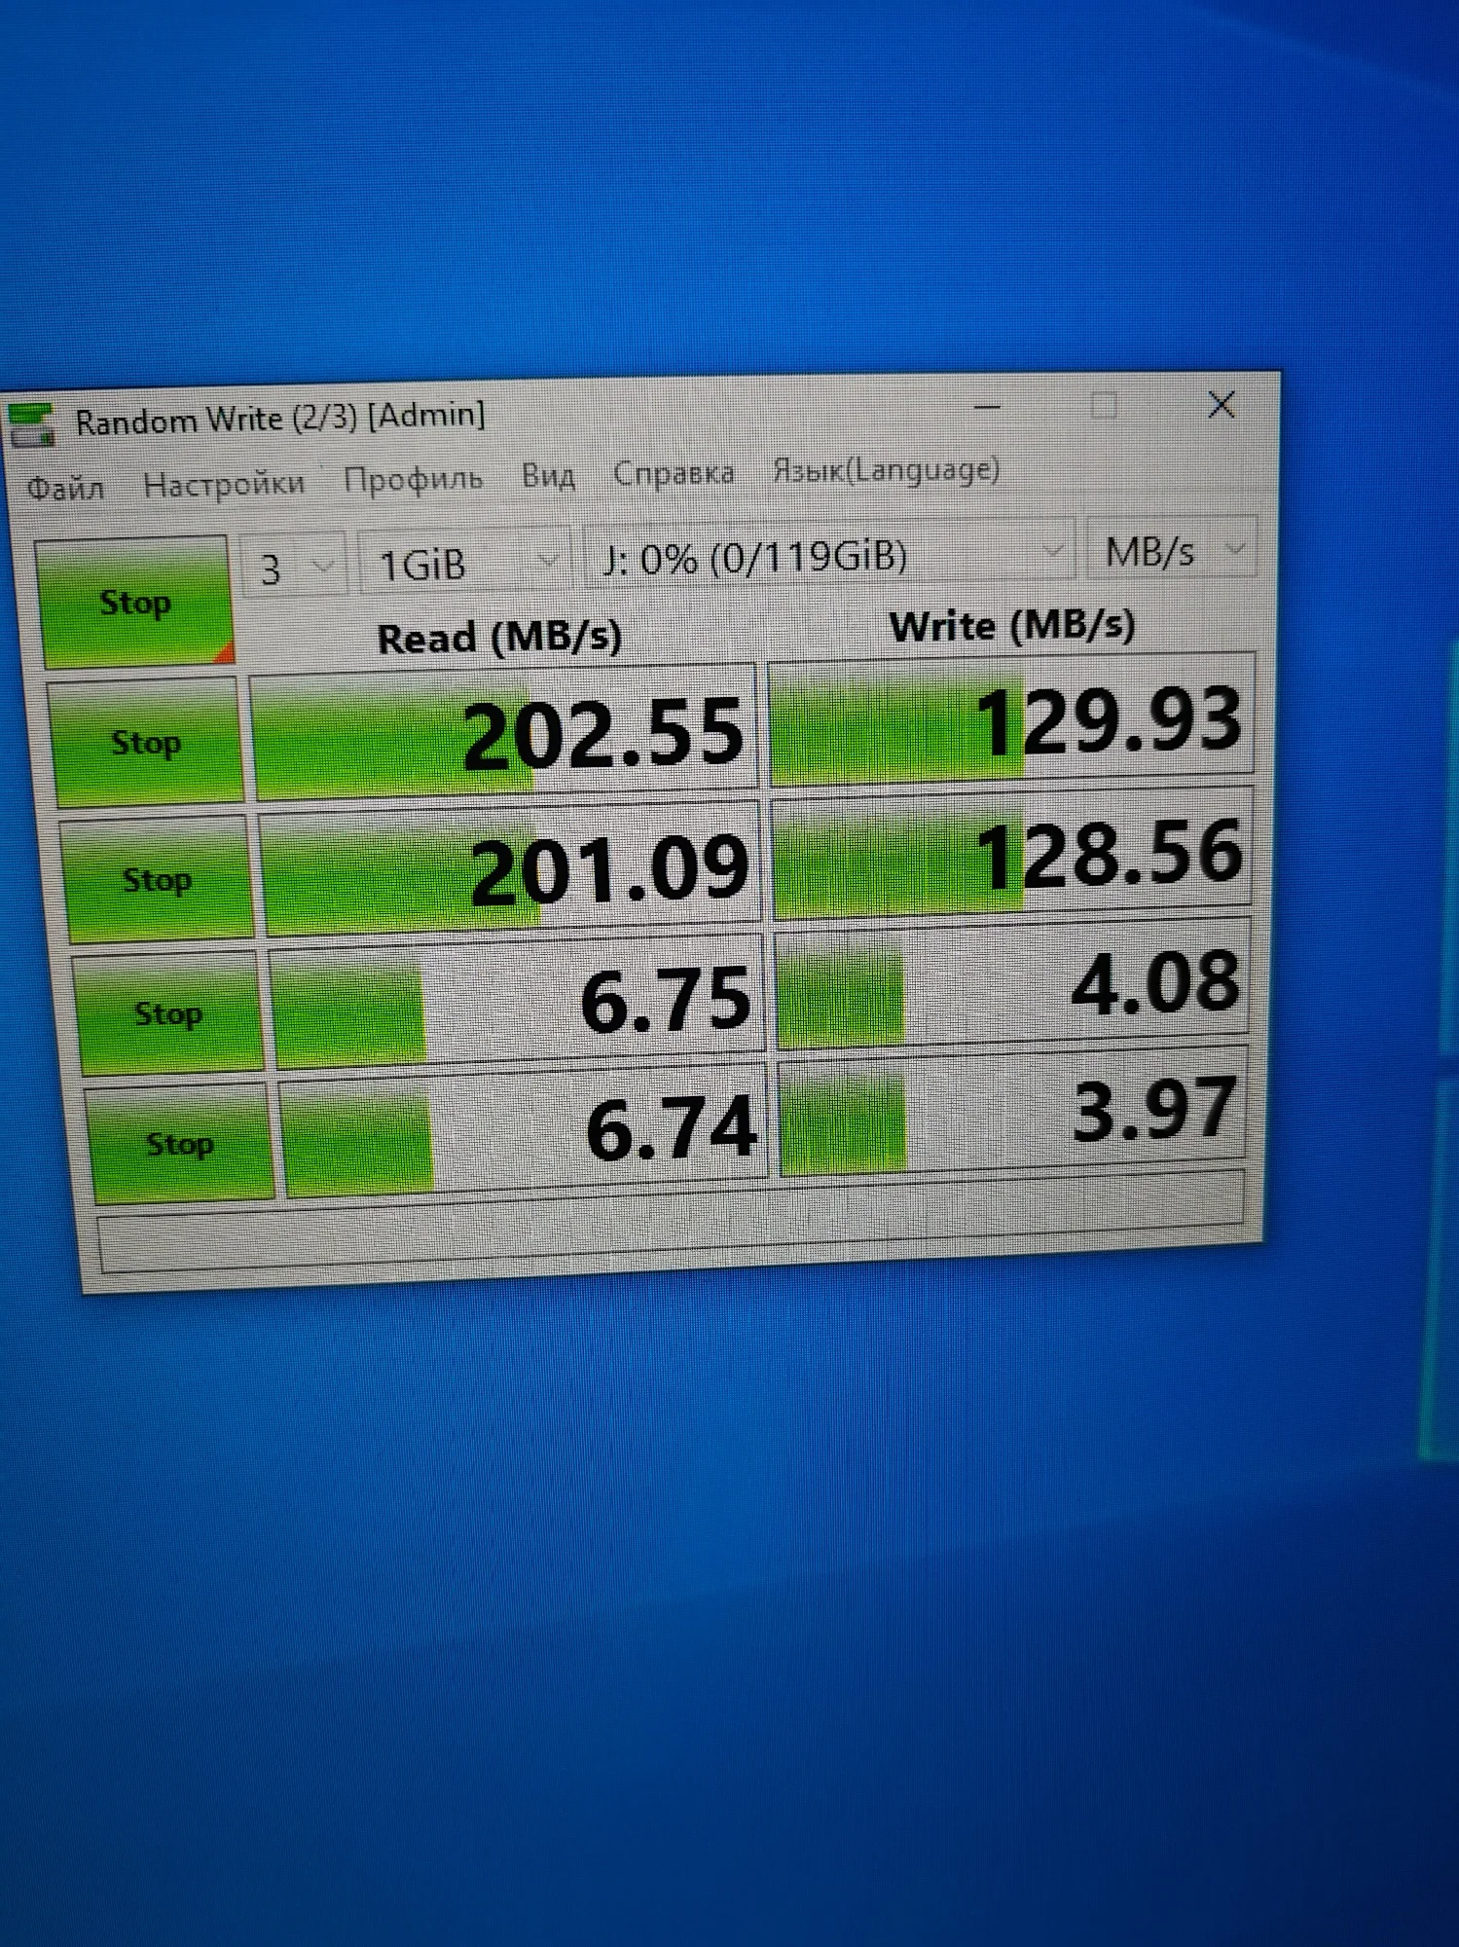This screenshot has height=1947, width=1459.
Task: Click the empty status bar field at bottom
Action: [672, 1222]
